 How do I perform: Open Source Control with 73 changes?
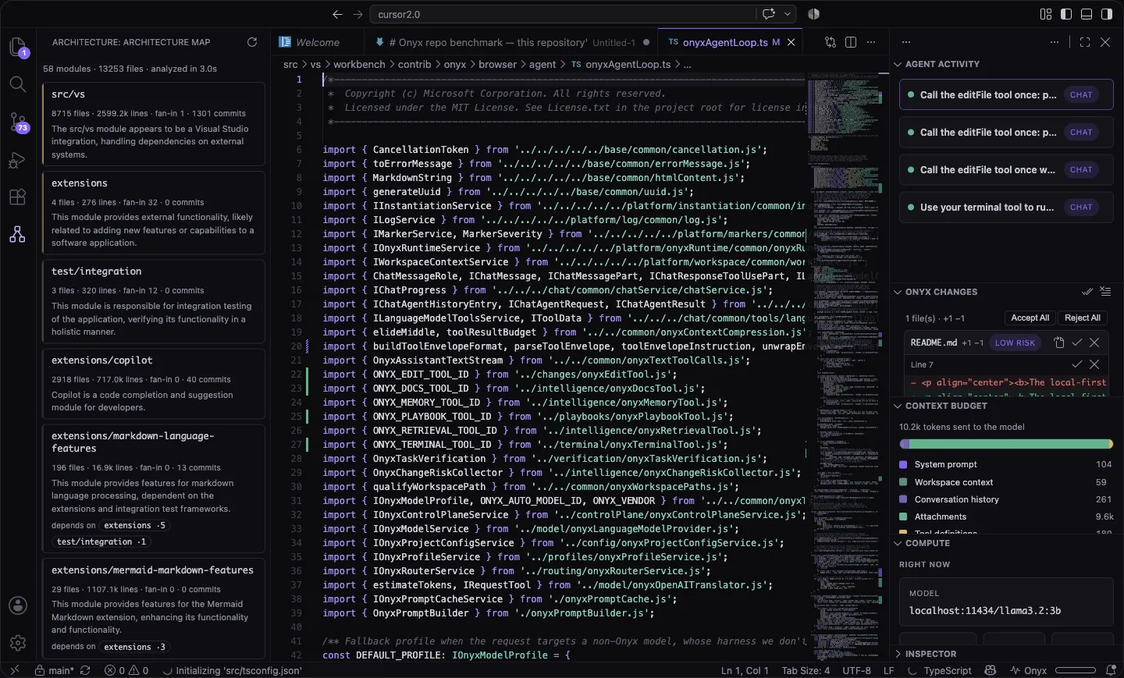[x=18, y=122]
